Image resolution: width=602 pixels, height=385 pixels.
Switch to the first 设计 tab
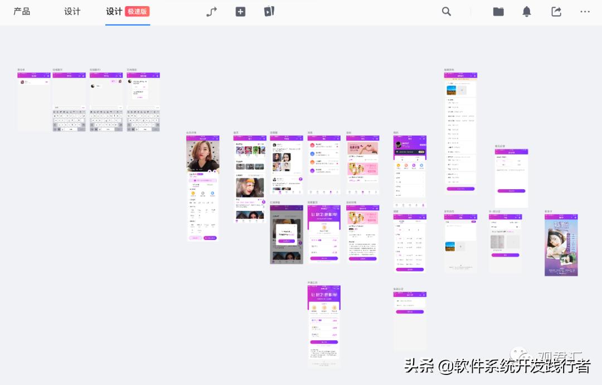(72, 11)
